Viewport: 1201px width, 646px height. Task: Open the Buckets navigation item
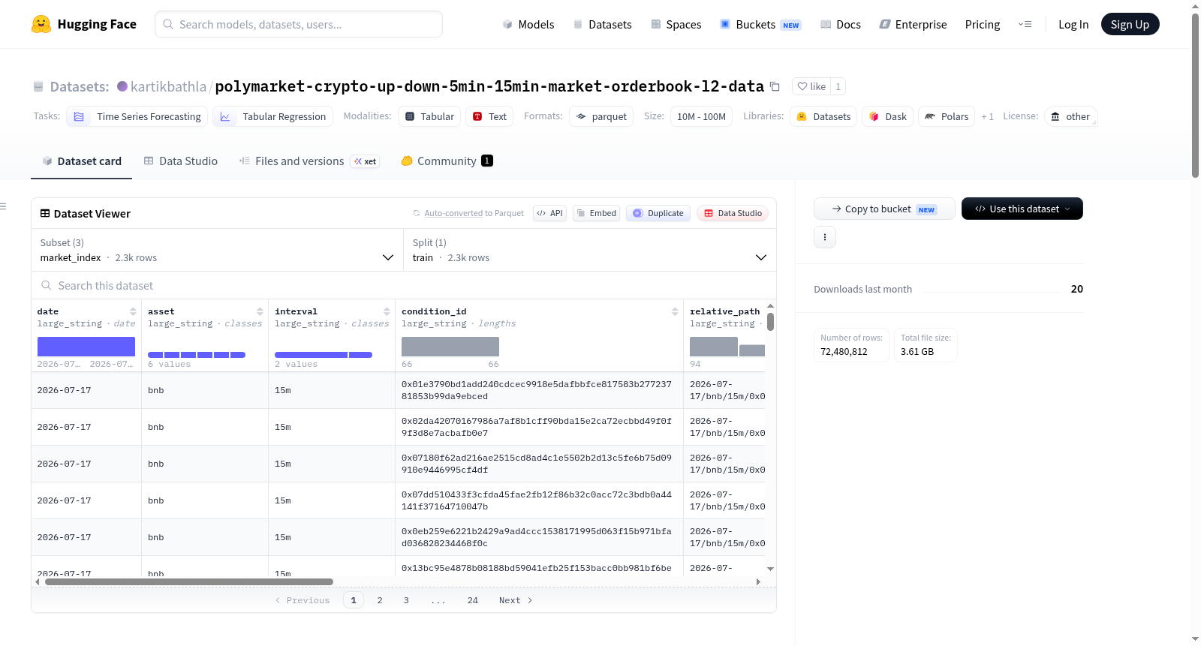[x=760, y=24]
